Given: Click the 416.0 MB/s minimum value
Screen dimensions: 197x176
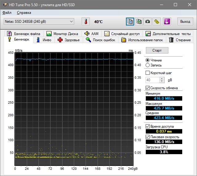Looking at the screenshot, I should click(164, 98).
